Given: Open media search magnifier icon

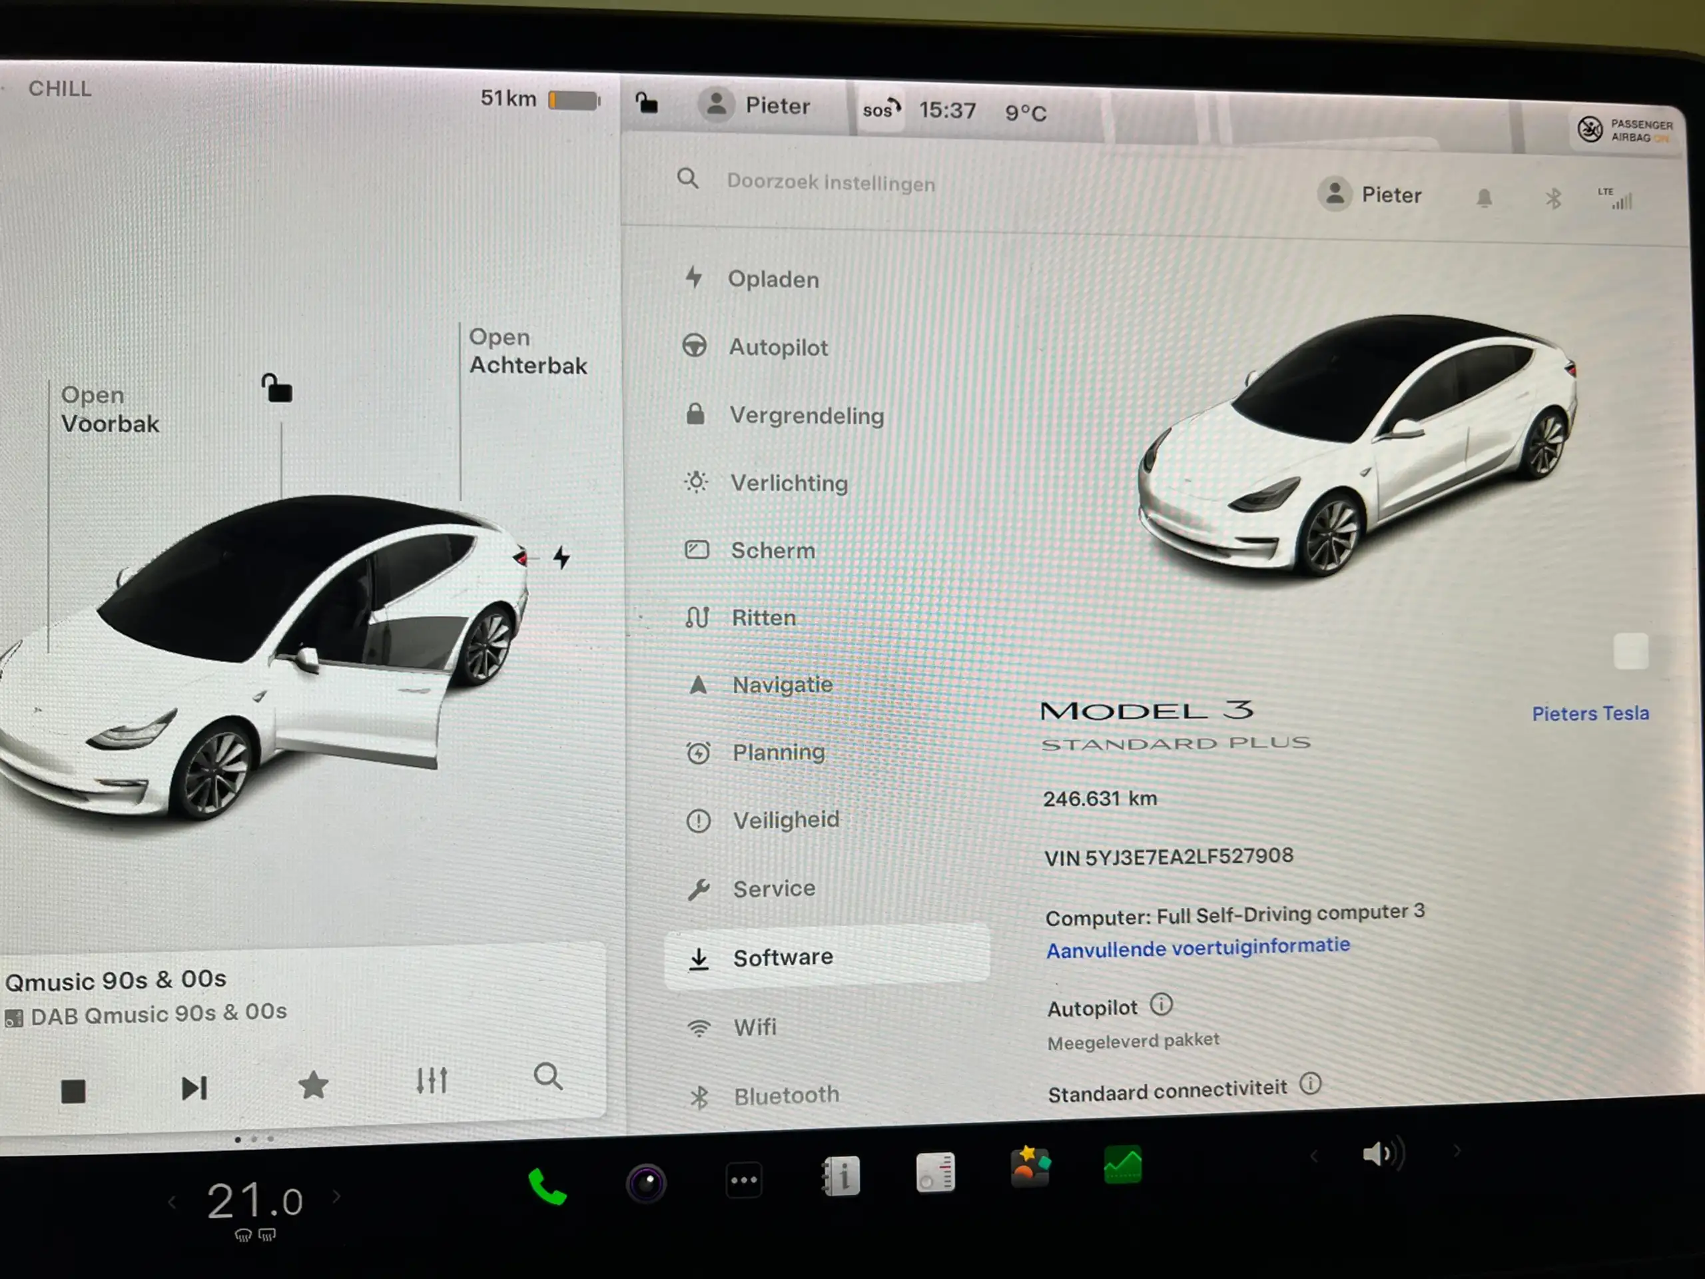Looking at the screenshot, I should tap(548, 1075).
